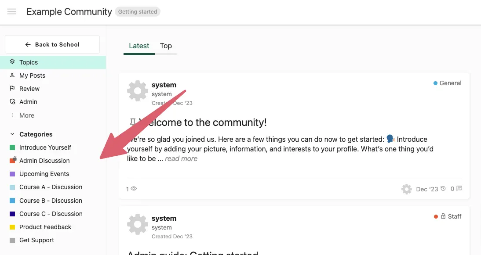The image size is (481, 255).
Task: Click the lock icon next to Staff
Action: point(443,216)
